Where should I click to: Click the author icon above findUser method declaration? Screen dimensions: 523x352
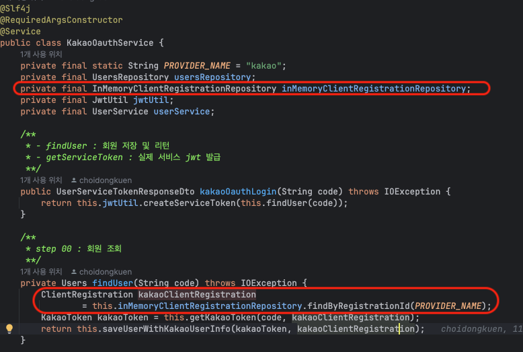click(74, 272)
